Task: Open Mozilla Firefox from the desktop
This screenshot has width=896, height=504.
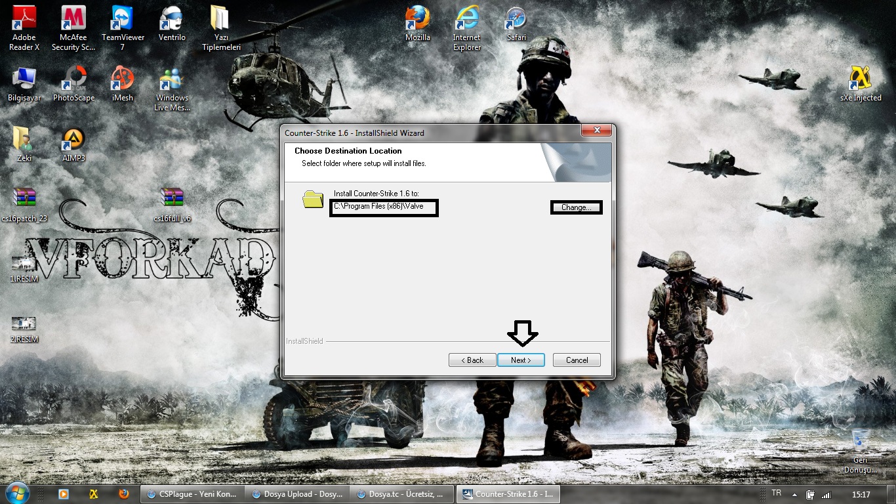Action: pyautogui.click(x=417, y=20)
